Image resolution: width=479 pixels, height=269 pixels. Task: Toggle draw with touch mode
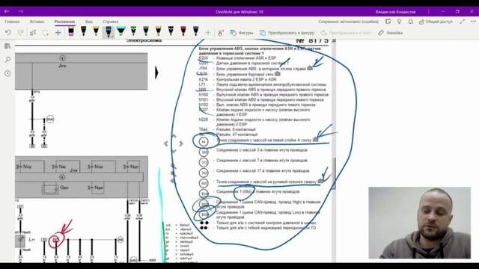coord(221,33)
